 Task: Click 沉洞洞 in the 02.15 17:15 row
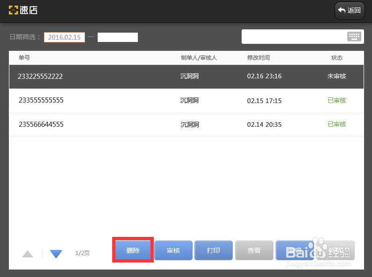tap(189, 100)
